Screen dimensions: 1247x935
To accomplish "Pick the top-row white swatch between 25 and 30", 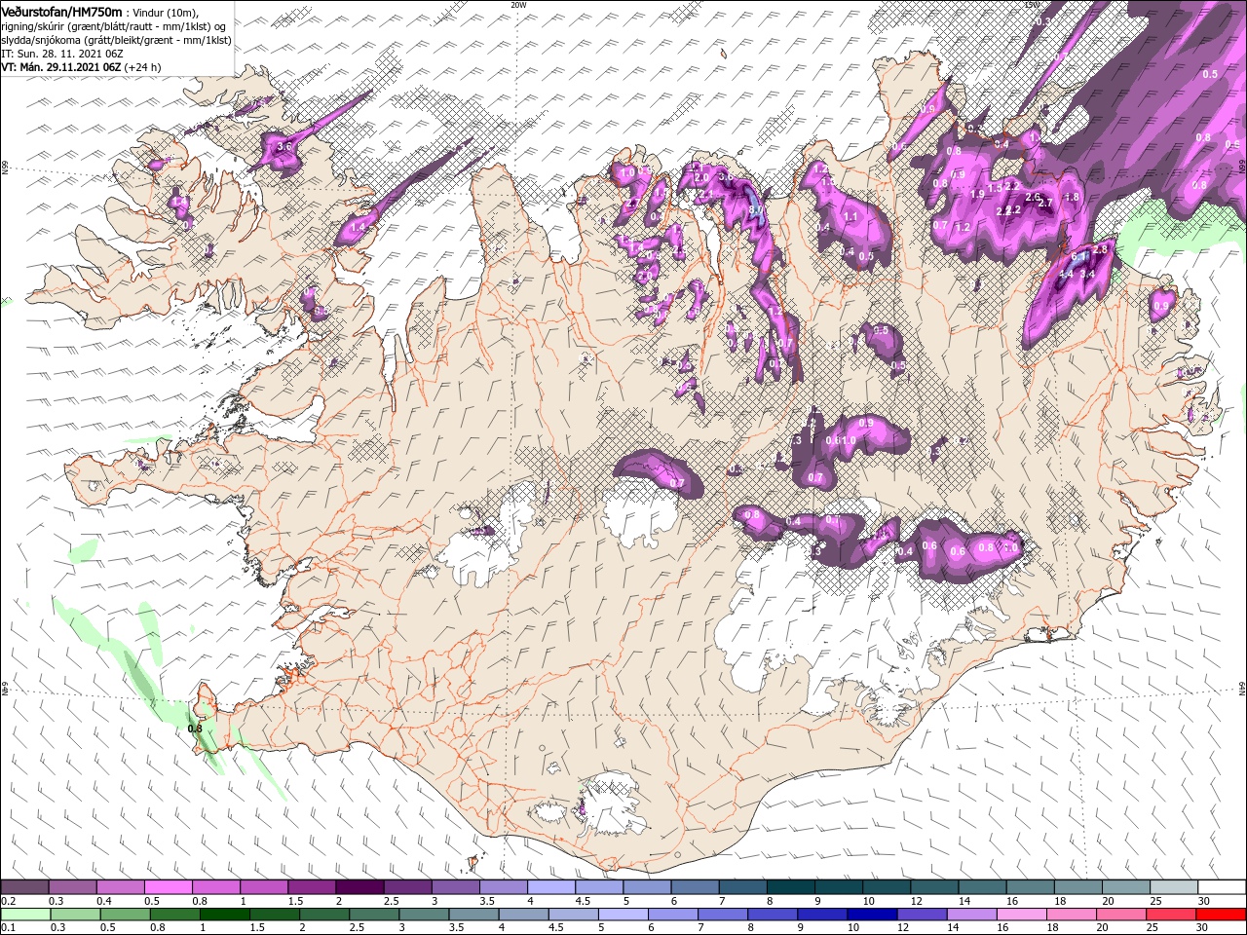I will pos(1174,887).
